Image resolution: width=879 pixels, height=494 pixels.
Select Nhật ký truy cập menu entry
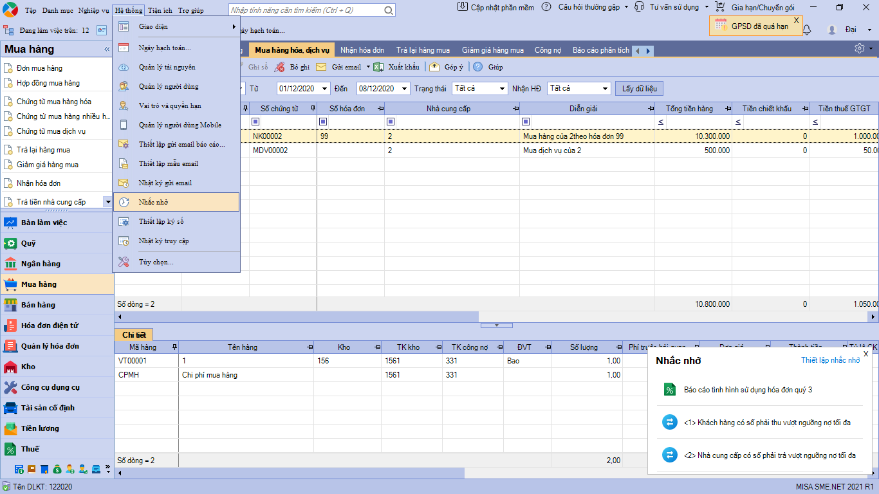pos(176,241)
